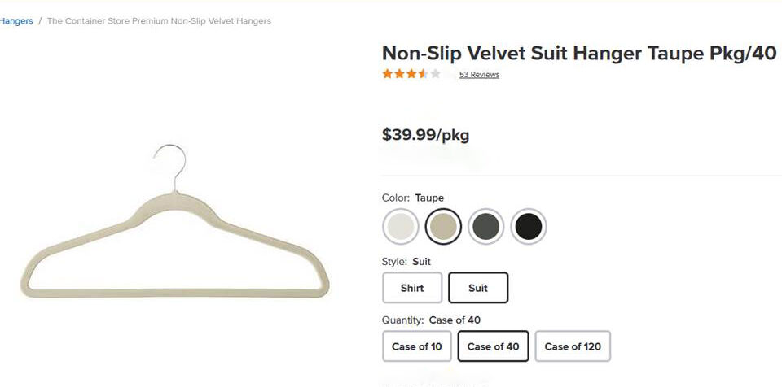
Task: Select the Suit style option
Action: tap(478, 288)
